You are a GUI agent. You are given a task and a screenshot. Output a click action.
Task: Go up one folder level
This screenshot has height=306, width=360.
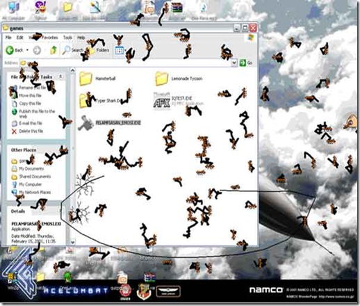pyautogui.click(x=54, y=50)
